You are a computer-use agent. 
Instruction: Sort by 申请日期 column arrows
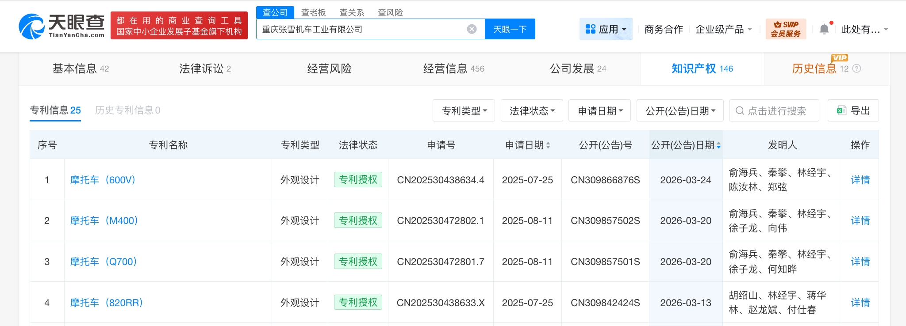point(548,145)
